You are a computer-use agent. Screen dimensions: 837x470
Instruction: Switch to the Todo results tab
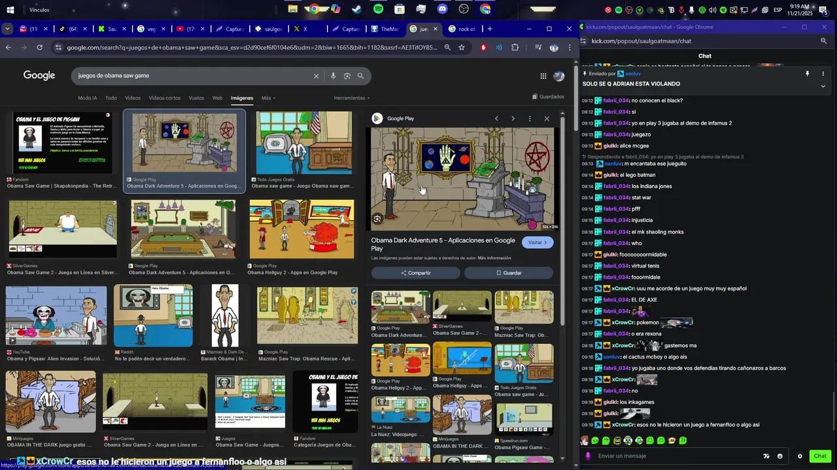[x=111, y=98]
